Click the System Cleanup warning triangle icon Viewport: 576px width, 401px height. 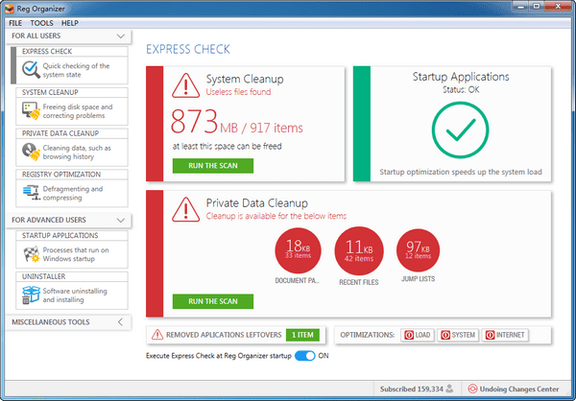coord(186,85)
